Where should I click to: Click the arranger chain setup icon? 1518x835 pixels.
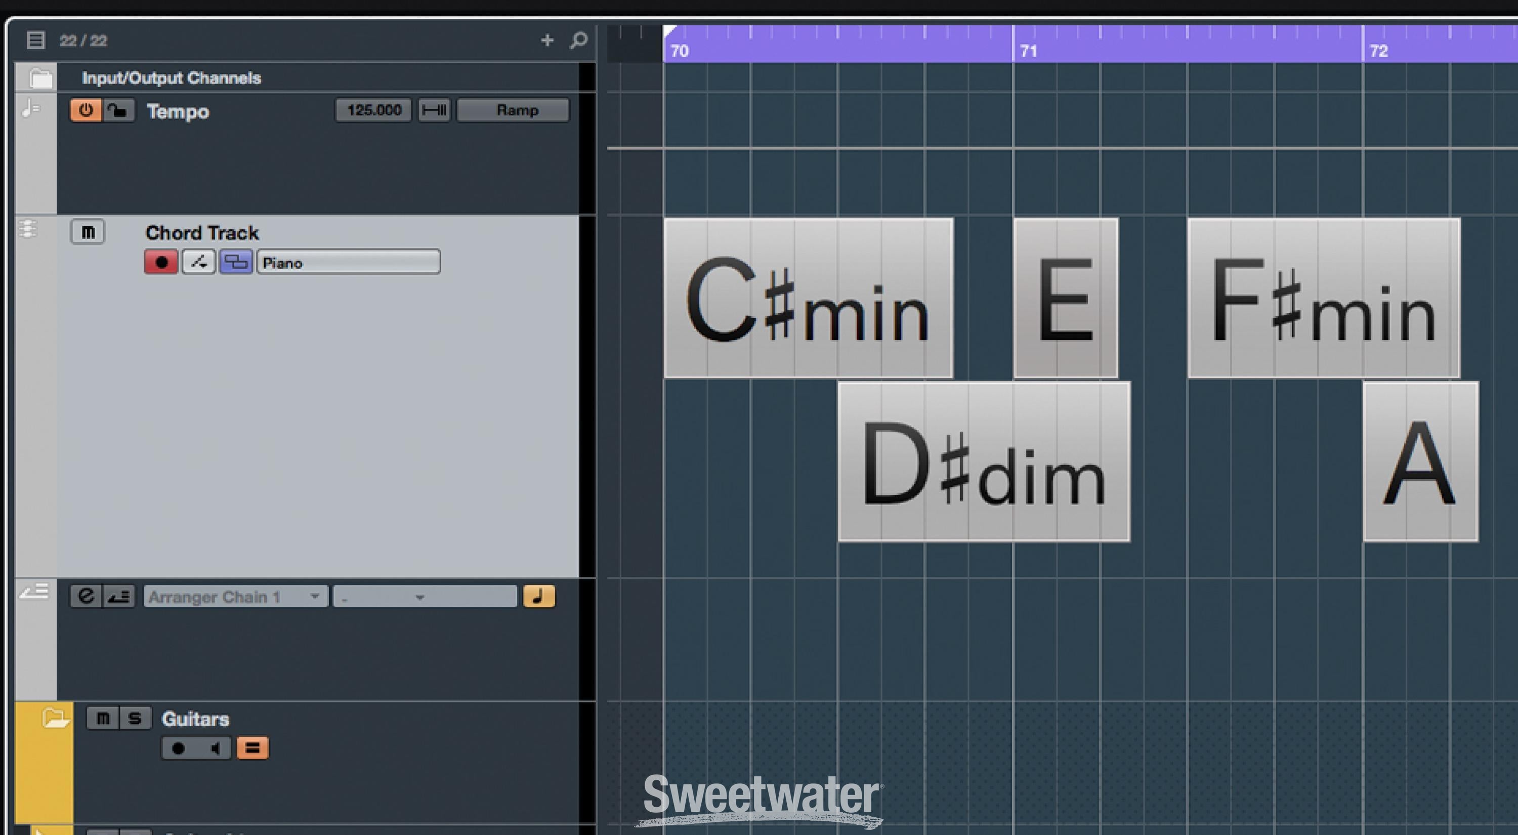click(118, 596)
